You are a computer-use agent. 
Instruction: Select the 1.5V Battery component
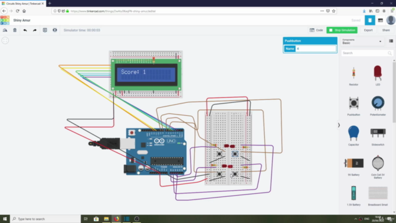click(353, 196)
